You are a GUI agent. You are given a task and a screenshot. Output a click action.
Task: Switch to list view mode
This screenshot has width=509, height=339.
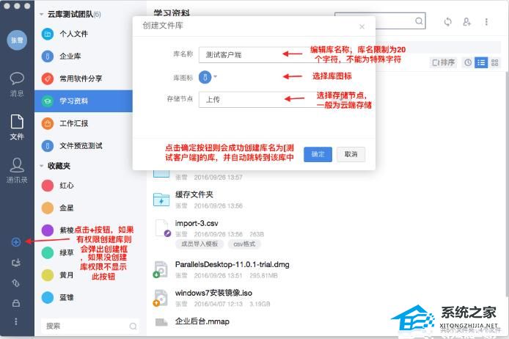(481, 62)
